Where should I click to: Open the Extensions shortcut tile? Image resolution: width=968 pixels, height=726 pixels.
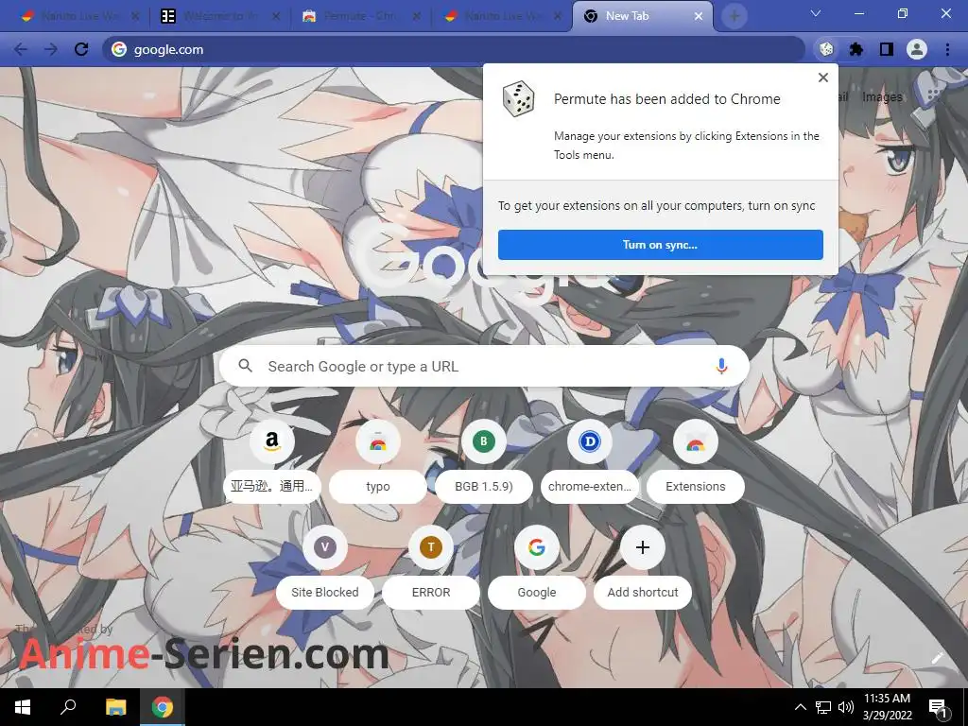coord(696,460)
